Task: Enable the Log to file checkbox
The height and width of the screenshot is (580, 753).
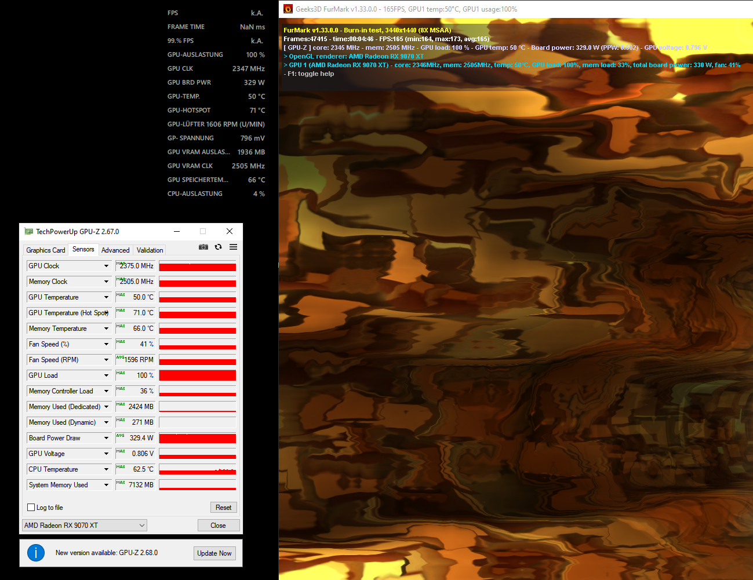Action: click(x=31, y=507)
